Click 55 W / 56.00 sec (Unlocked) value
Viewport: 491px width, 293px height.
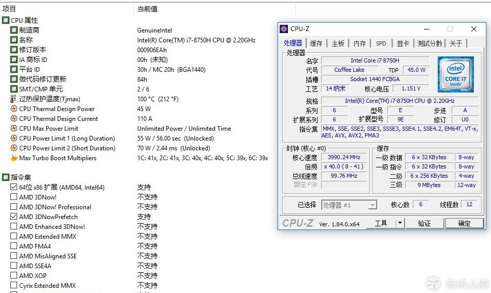(x=176, y=138)
